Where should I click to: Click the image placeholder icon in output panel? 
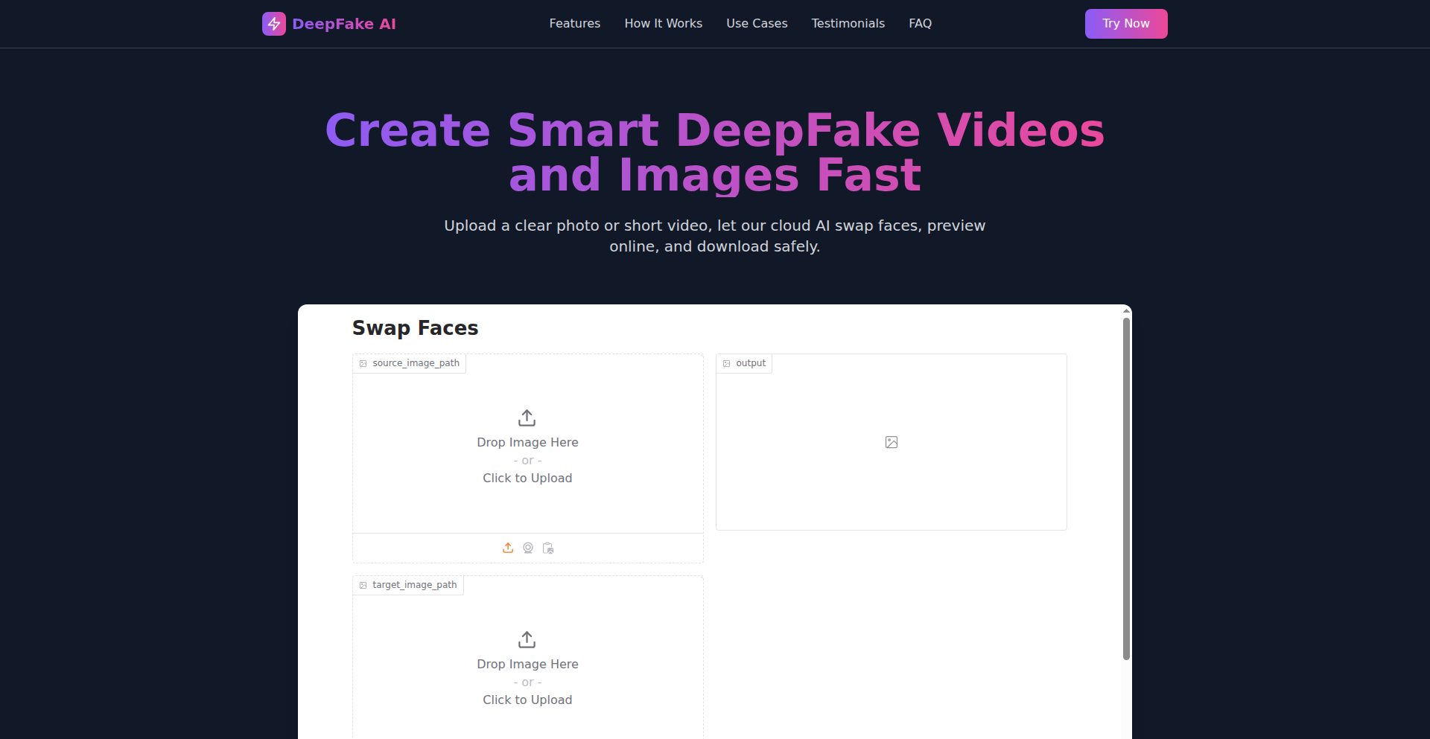(892, 442)
